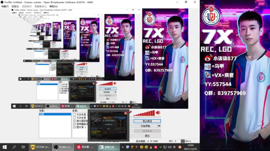270x151 pixels.
Task: Click the OBS stream preview area
Action: tap(100, 58)
